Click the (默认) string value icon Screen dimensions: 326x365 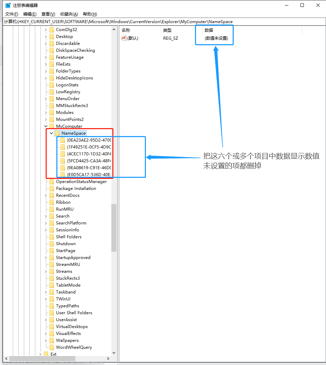tap(124, 38)
